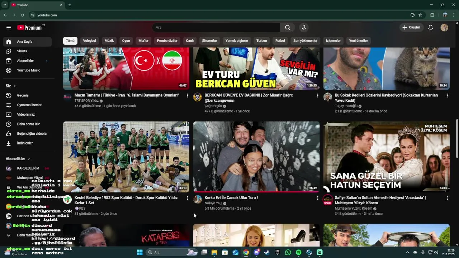Viewport: 459px width, 258px height.
Task: Click the Noluyo Ya channel avatar
Action: pos(198,200)
